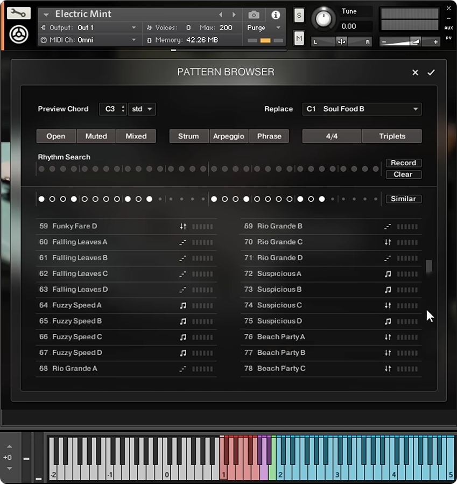Select pattern 64 Fuzzy Speed A

click(126, 306)
